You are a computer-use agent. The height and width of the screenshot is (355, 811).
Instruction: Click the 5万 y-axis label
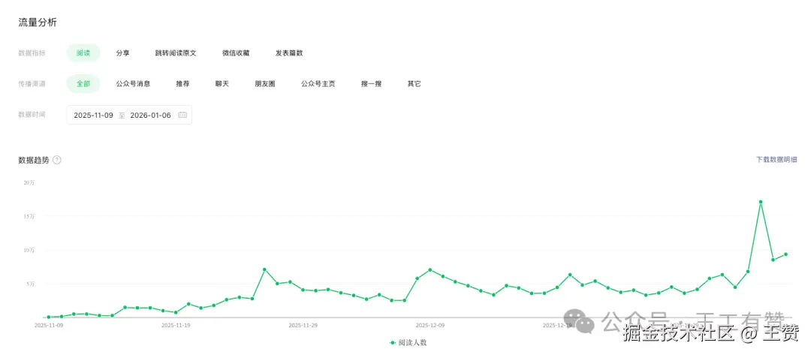(31, 284)
